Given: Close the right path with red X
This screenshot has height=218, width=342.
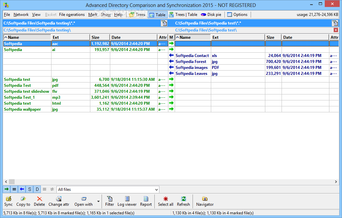Looking at the screenshot, I should pos(336,30).
